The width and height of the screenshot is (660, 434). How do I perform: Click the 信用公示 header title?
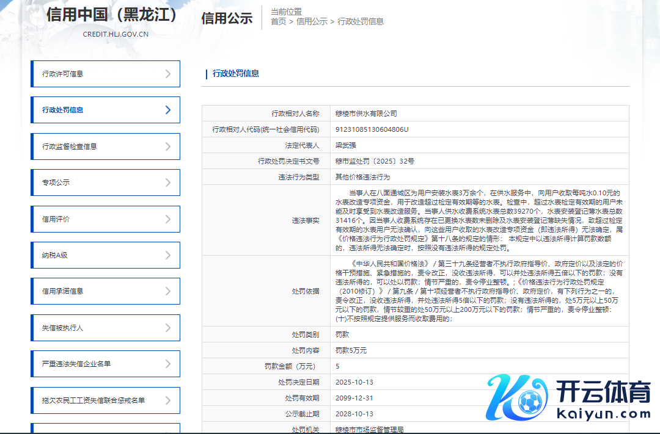pos(227,18)
